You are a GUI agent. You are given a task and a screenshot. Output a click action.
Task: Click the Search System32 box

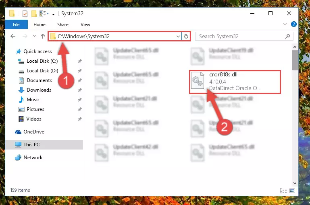tap(244, 36)
